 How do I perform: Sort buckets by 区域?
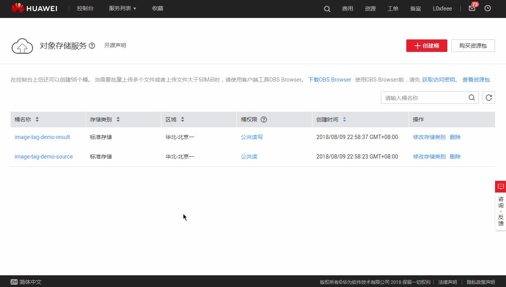(182, 119)
